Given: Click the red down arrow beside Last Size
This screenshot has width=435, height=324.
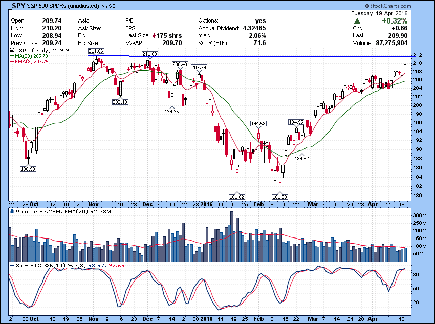Looking at the screenshot, I should tap(154, 36).
